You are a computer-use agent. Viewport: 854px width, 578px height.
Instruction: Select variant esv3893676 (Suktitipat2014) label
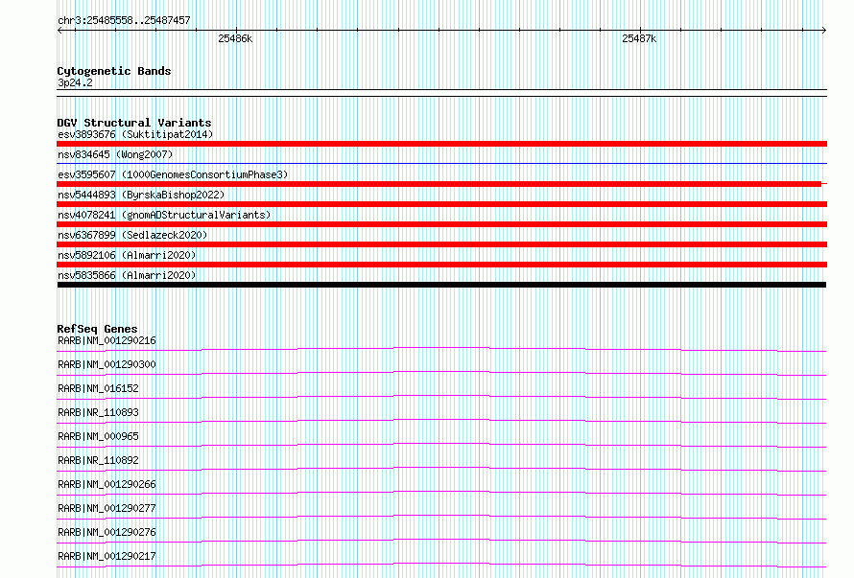point(135,134)
